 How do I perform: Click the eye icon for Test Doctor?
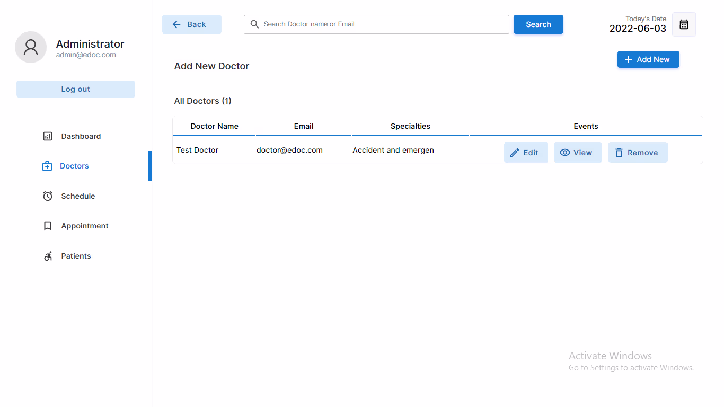click(565, 153)
